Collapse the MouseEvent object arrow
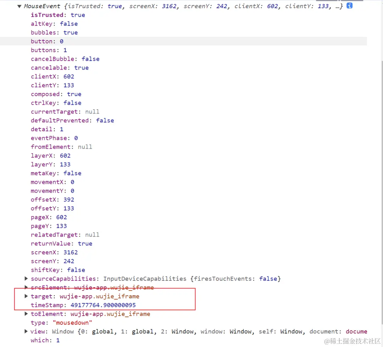This screenshot has width=383, height=347. pyautogui.click(x=19, y=6)
